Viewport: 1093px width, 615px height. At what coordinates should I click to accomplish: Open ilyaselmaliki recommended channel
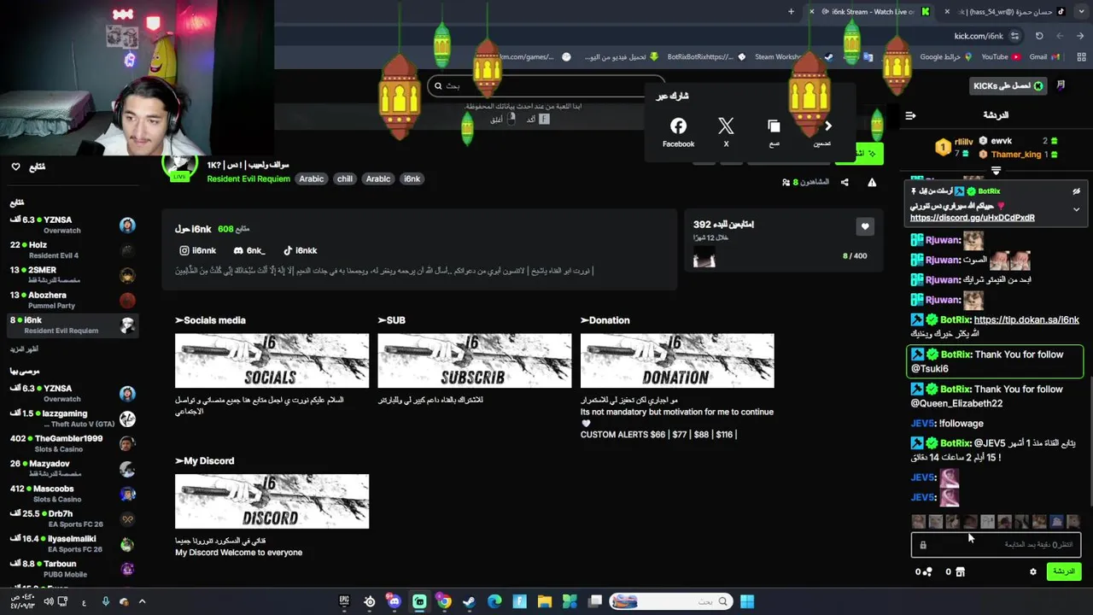point(73,543)
